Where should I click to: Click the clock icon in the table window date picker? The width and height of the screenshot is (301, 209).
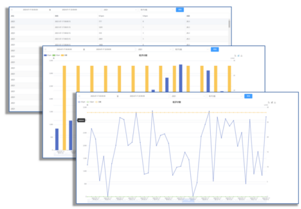click(x=12, y=10)
